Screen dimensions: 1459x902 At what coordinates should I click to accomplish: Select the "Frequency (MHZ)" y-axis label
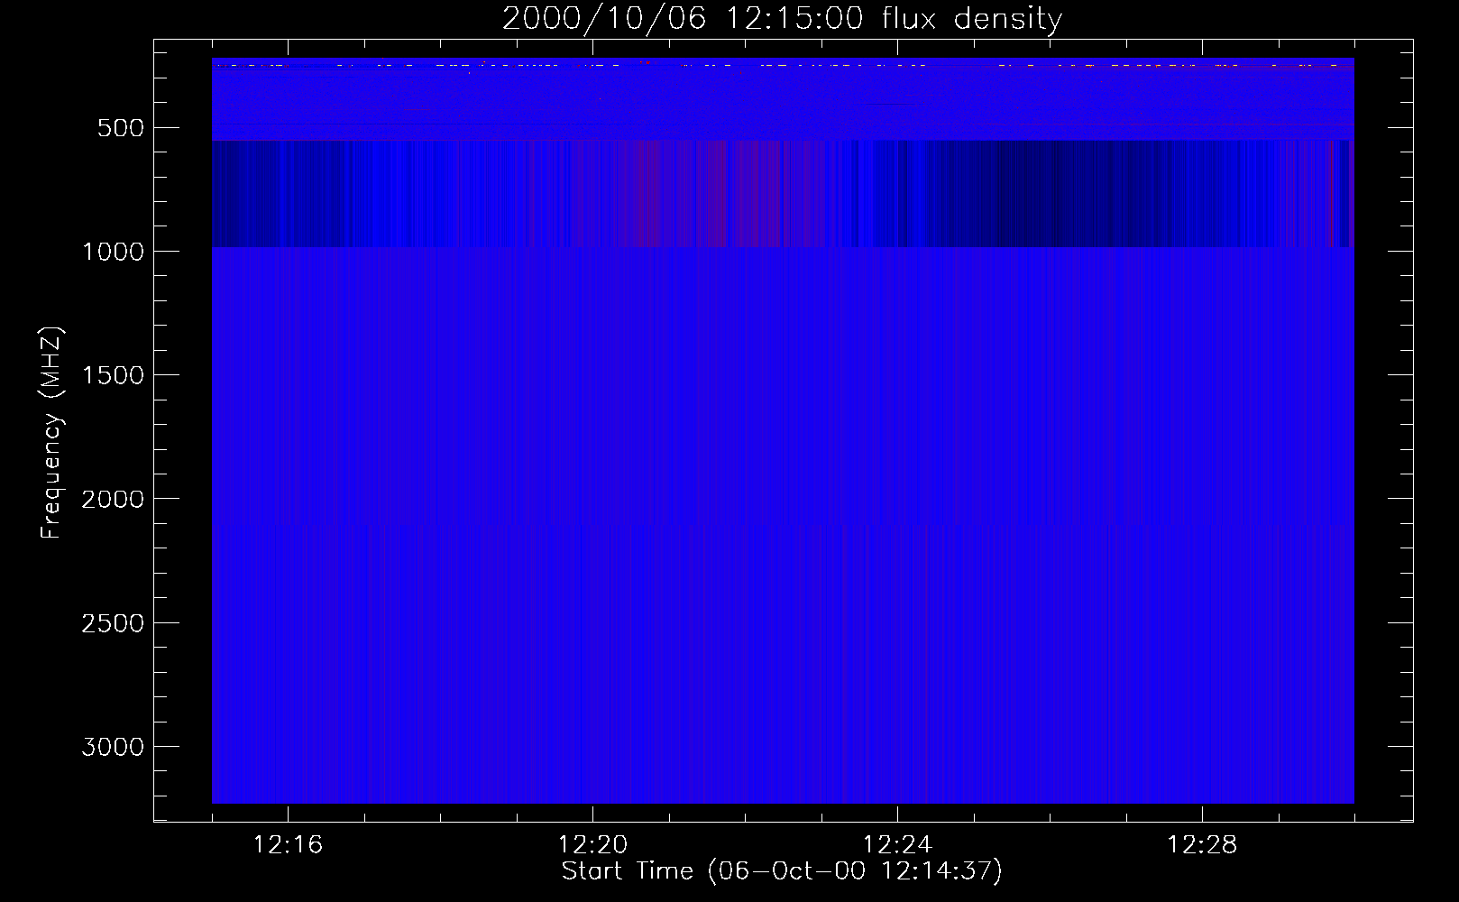[x=52, y=433]
